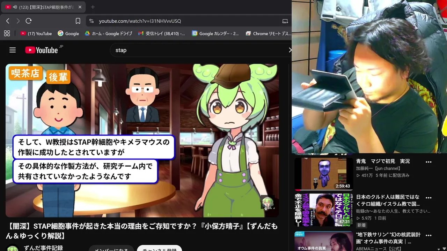
Task: Close the STAP細胞事件 browser tab
Action: point(80,7)
